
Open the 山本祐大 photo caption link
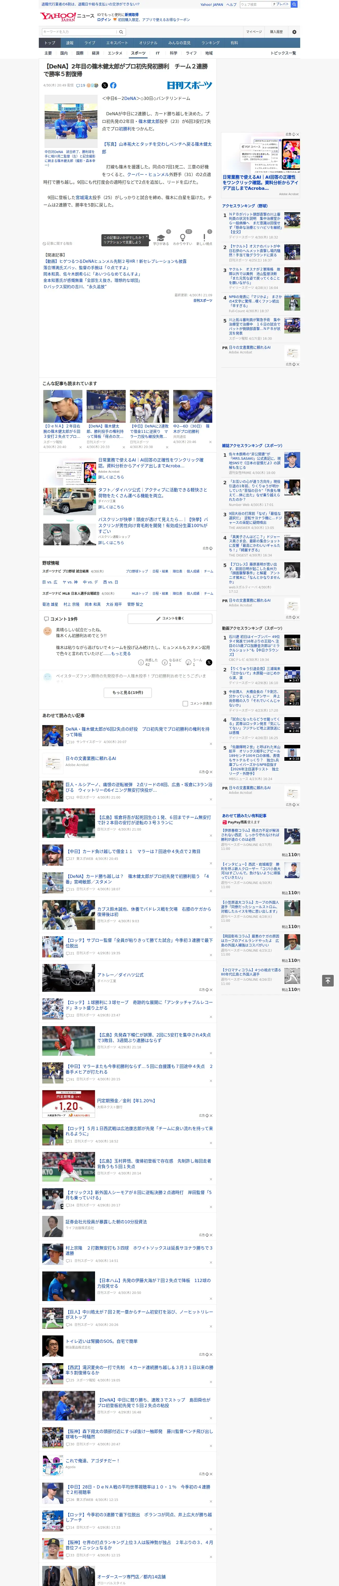(157, 148)
